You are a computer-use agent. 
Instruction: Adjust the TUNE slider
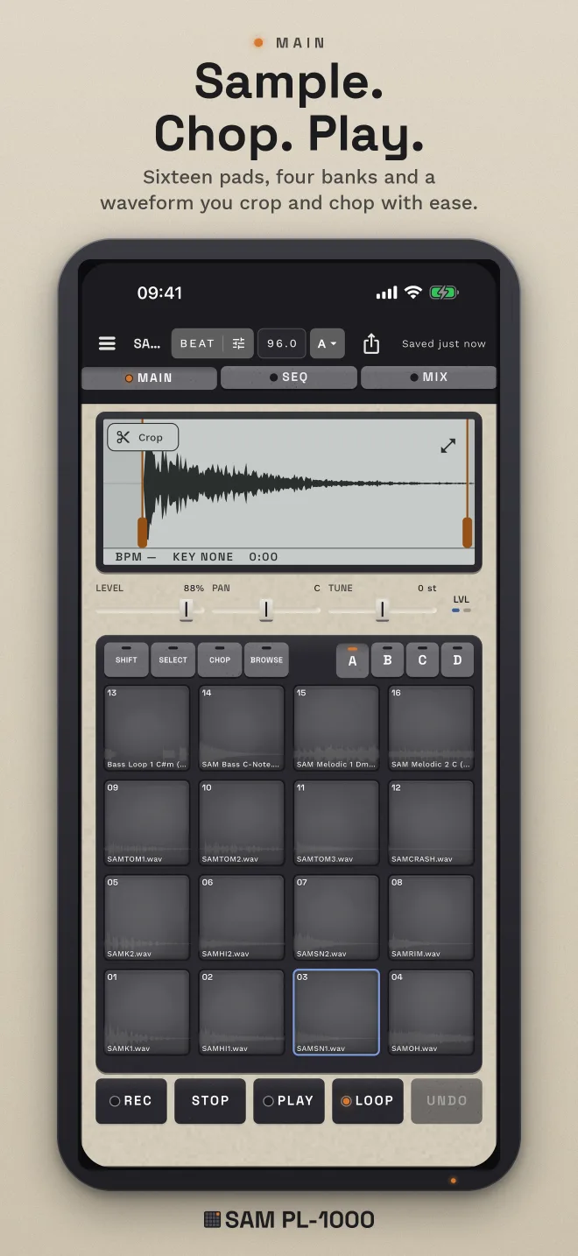382,610
